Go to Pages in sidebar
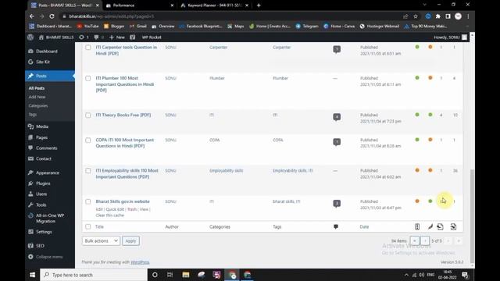 click(x=41, y=137)
